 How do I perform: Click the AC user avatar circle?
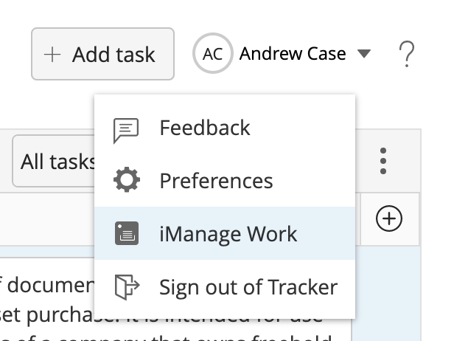[x=212, y=54]
